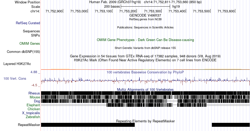Click the chr14:71,752,811-71,753,660 position text
Screen dimensions: 250x131
click(173, 2)
